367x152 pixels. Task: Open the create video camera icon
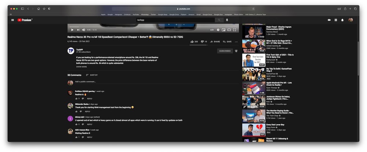(329, 20)
